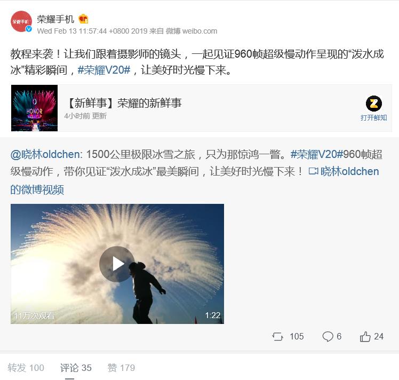This screenshot has width=399, height=380.
Task: Open the video camera icon link
Action: pos(313,171)
